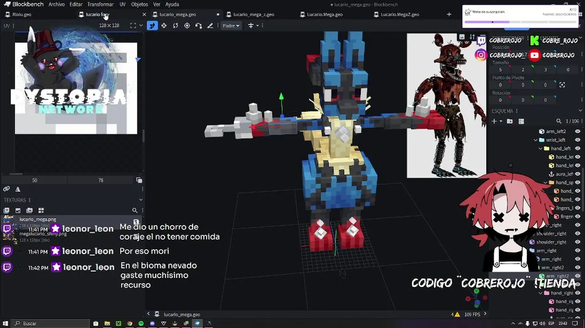Click the Chrome taskbar icon

pyautogui.click(x=130, y=323)
